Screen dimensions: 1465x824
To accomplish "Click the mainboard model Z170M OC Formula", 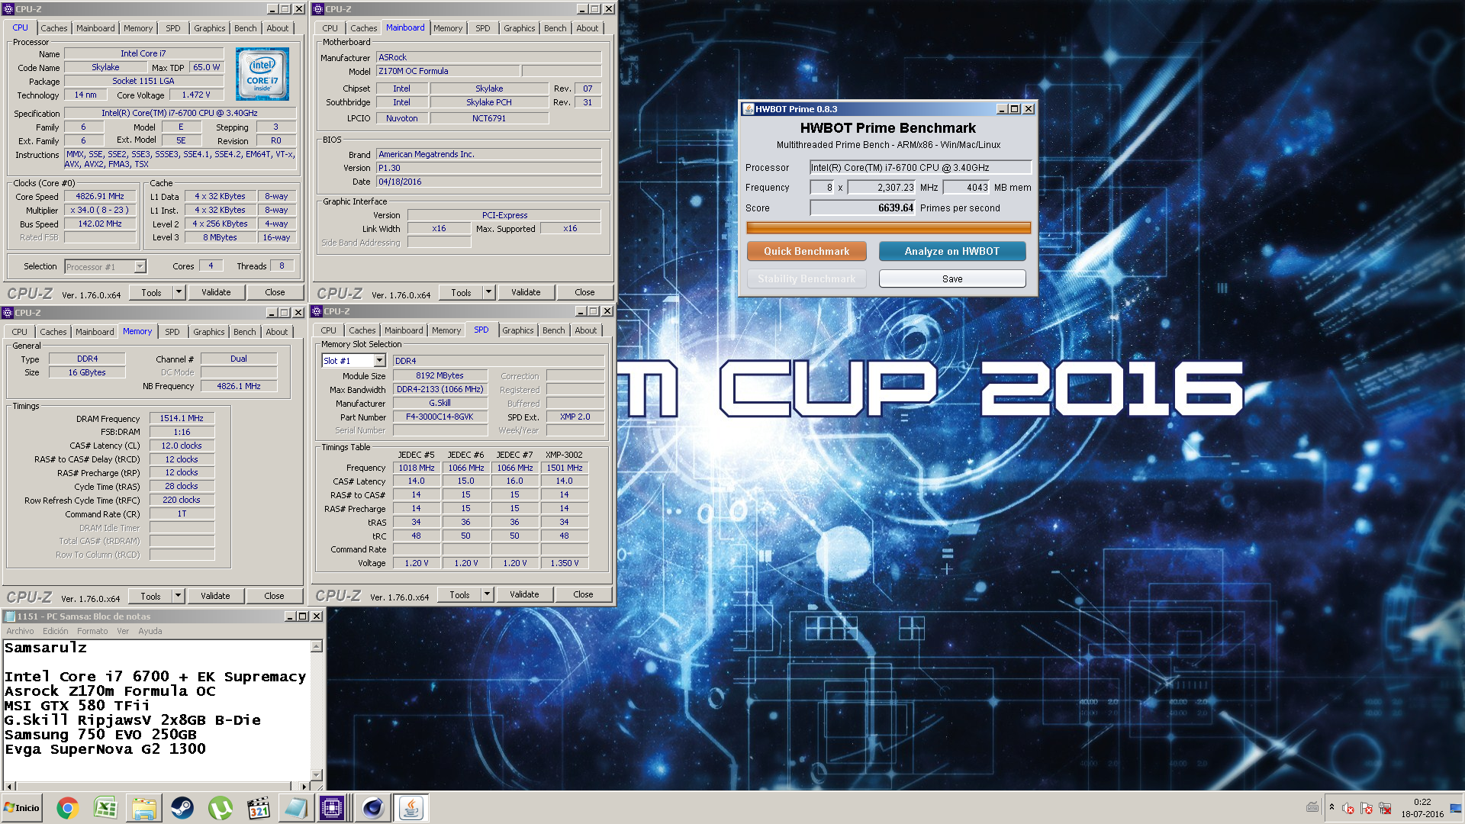I will [448, 71].
